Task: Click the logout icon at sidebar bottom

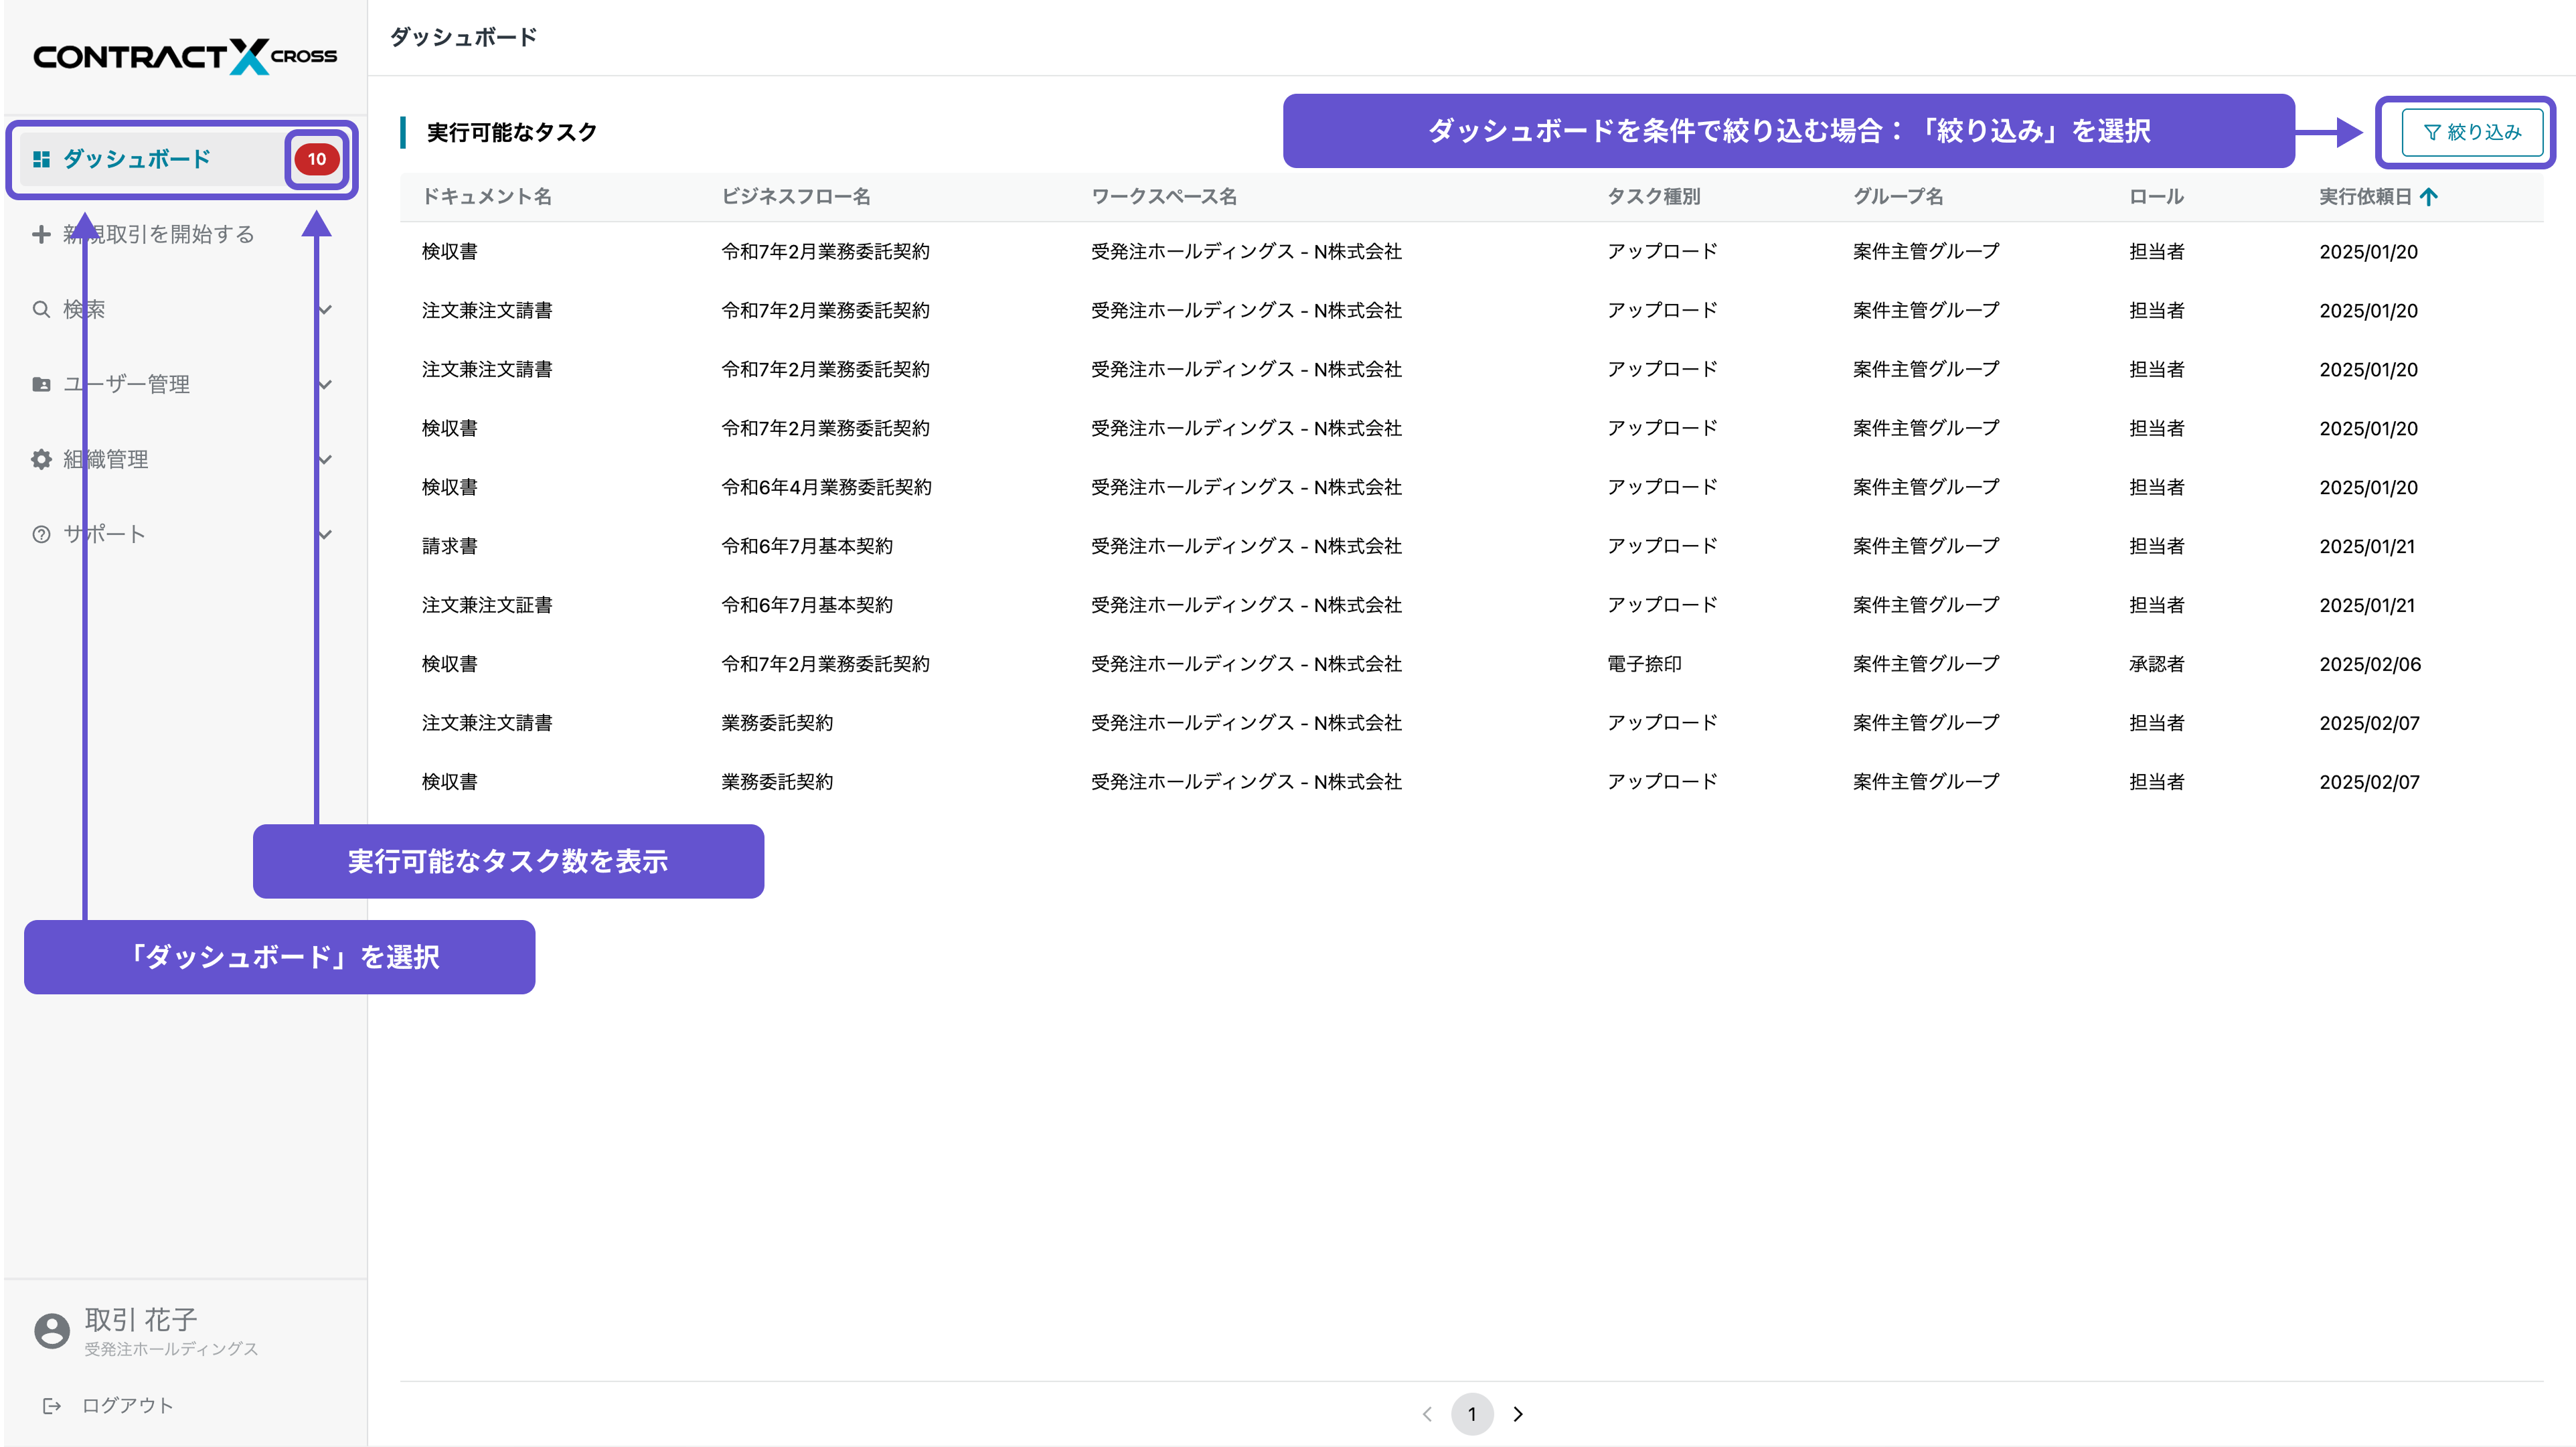Action: (x=52, y=1404)
